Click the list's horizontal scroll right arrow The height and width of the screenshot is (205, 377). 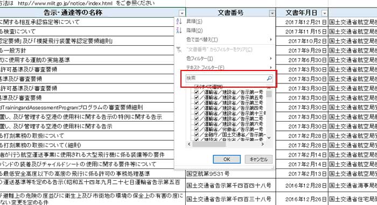pyautogui.click(x=263, y=144)
